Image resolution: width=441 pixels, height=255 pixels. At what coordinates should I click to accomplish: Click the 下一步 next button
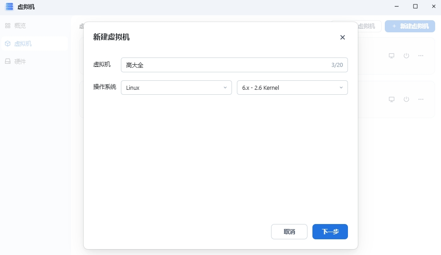(330, 232)
